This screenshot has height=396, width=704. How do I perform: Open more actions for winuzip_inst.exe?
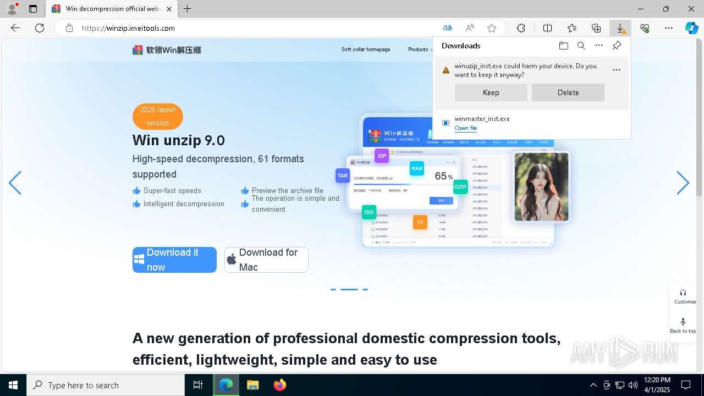[x=617, y=70]
